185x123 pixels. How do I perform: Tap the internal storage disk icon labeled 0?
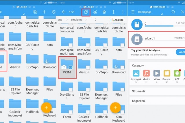pyautogui.click(x=137, y=25)
